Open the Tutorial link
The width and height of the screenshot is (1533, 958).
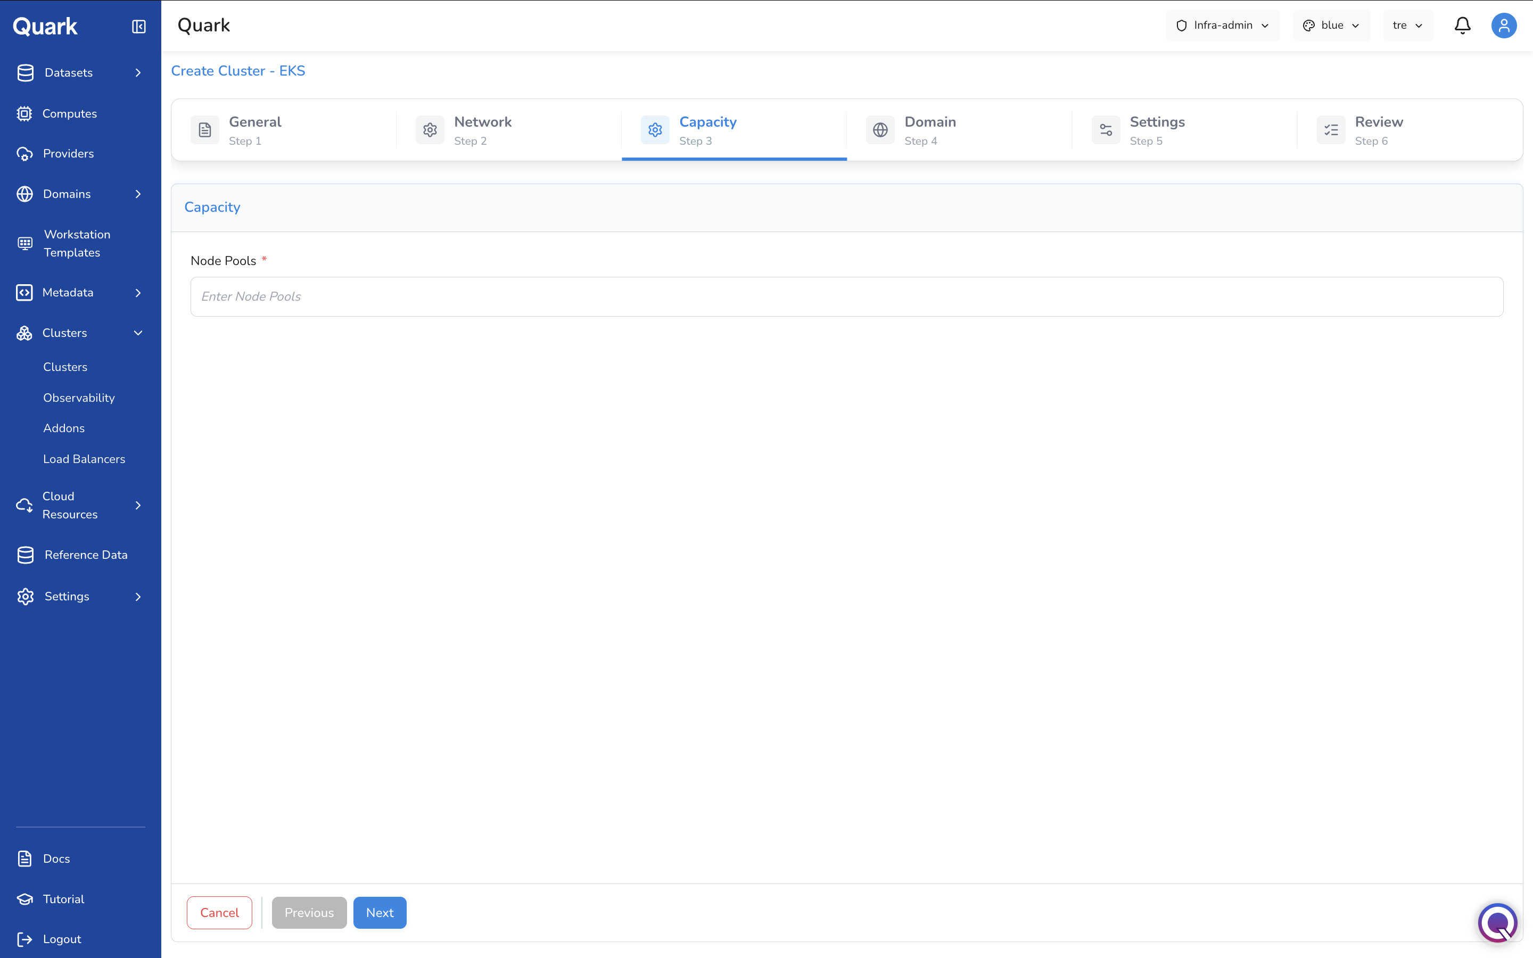(x=63, y=899)
